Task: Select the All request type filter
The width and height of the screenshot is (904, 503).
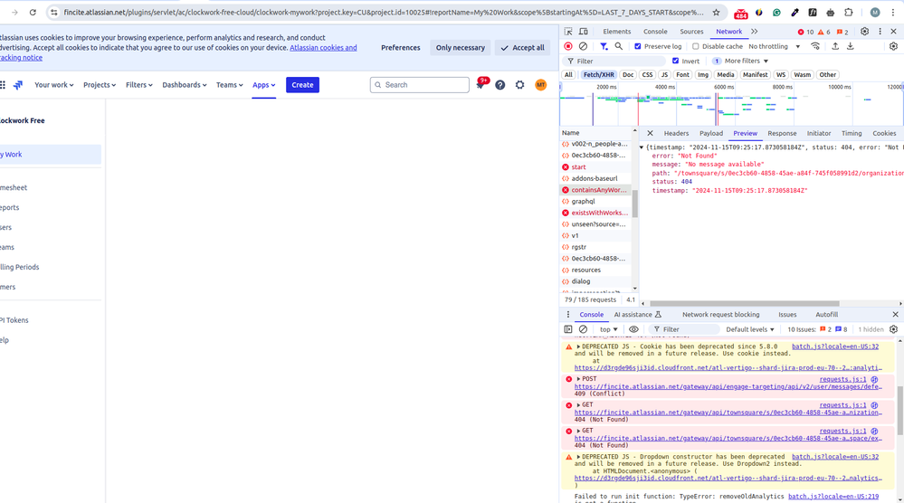Action: point(568,75)
